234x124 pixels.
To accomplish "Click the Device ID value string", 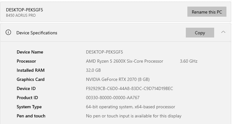I will [129, 88].
